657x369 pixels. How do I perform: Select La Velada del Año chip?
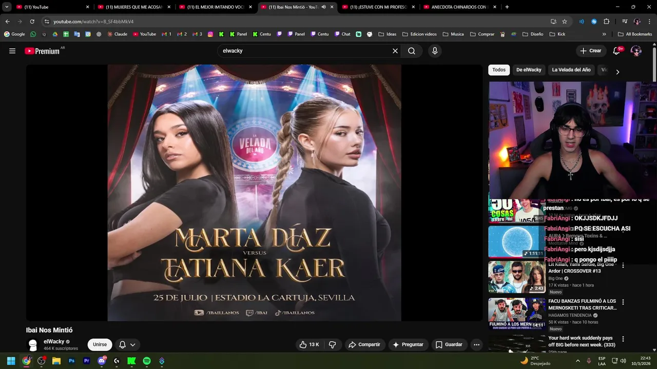(571, 70)
